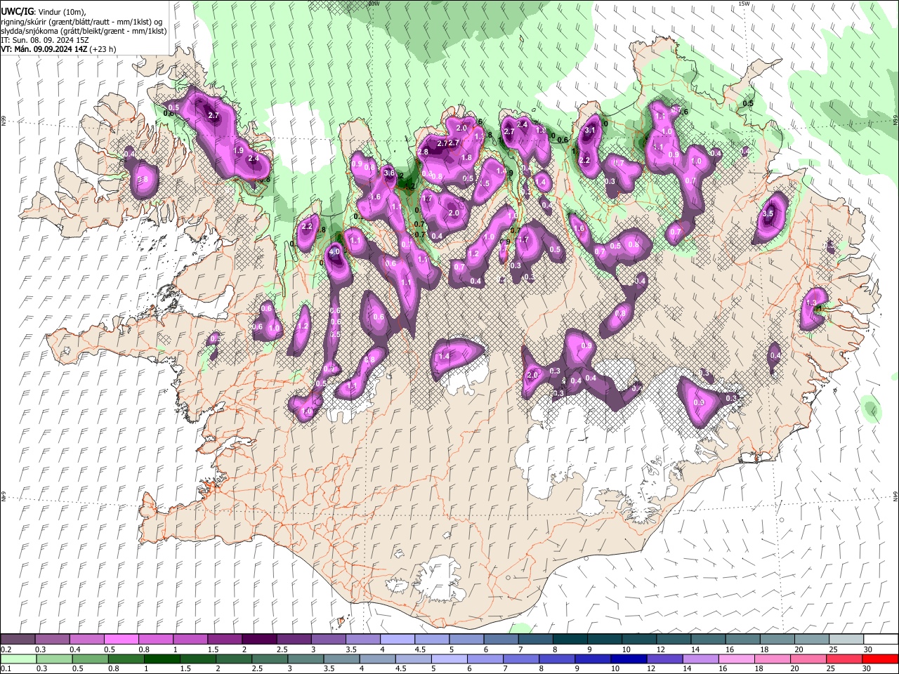This screenshot has width=899, height=674.
Task: Click the pale green 0.1 rain legend swatch
Action: pos(18,659)
